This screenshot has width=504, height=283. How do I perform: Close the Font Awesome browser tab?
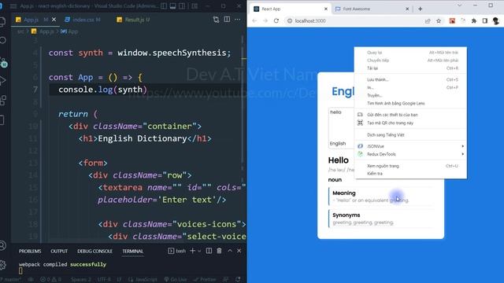pos(407,9)
